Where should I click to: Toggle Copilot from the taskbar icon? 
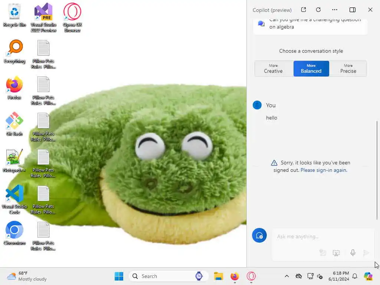[368, 276]
